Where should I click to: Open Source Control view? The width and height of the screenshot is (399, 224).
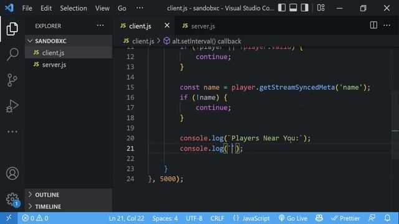click(x=12, y=80)
